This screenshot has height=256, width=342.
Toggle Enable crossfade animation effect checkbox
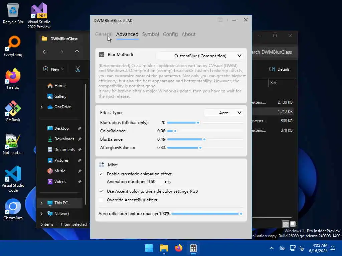click(x=101, y=174)
